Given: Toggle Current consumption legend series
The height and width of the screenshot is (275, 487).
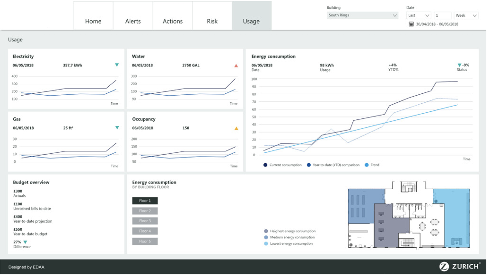Looking at the screenshot, I should tap(265, 165).
